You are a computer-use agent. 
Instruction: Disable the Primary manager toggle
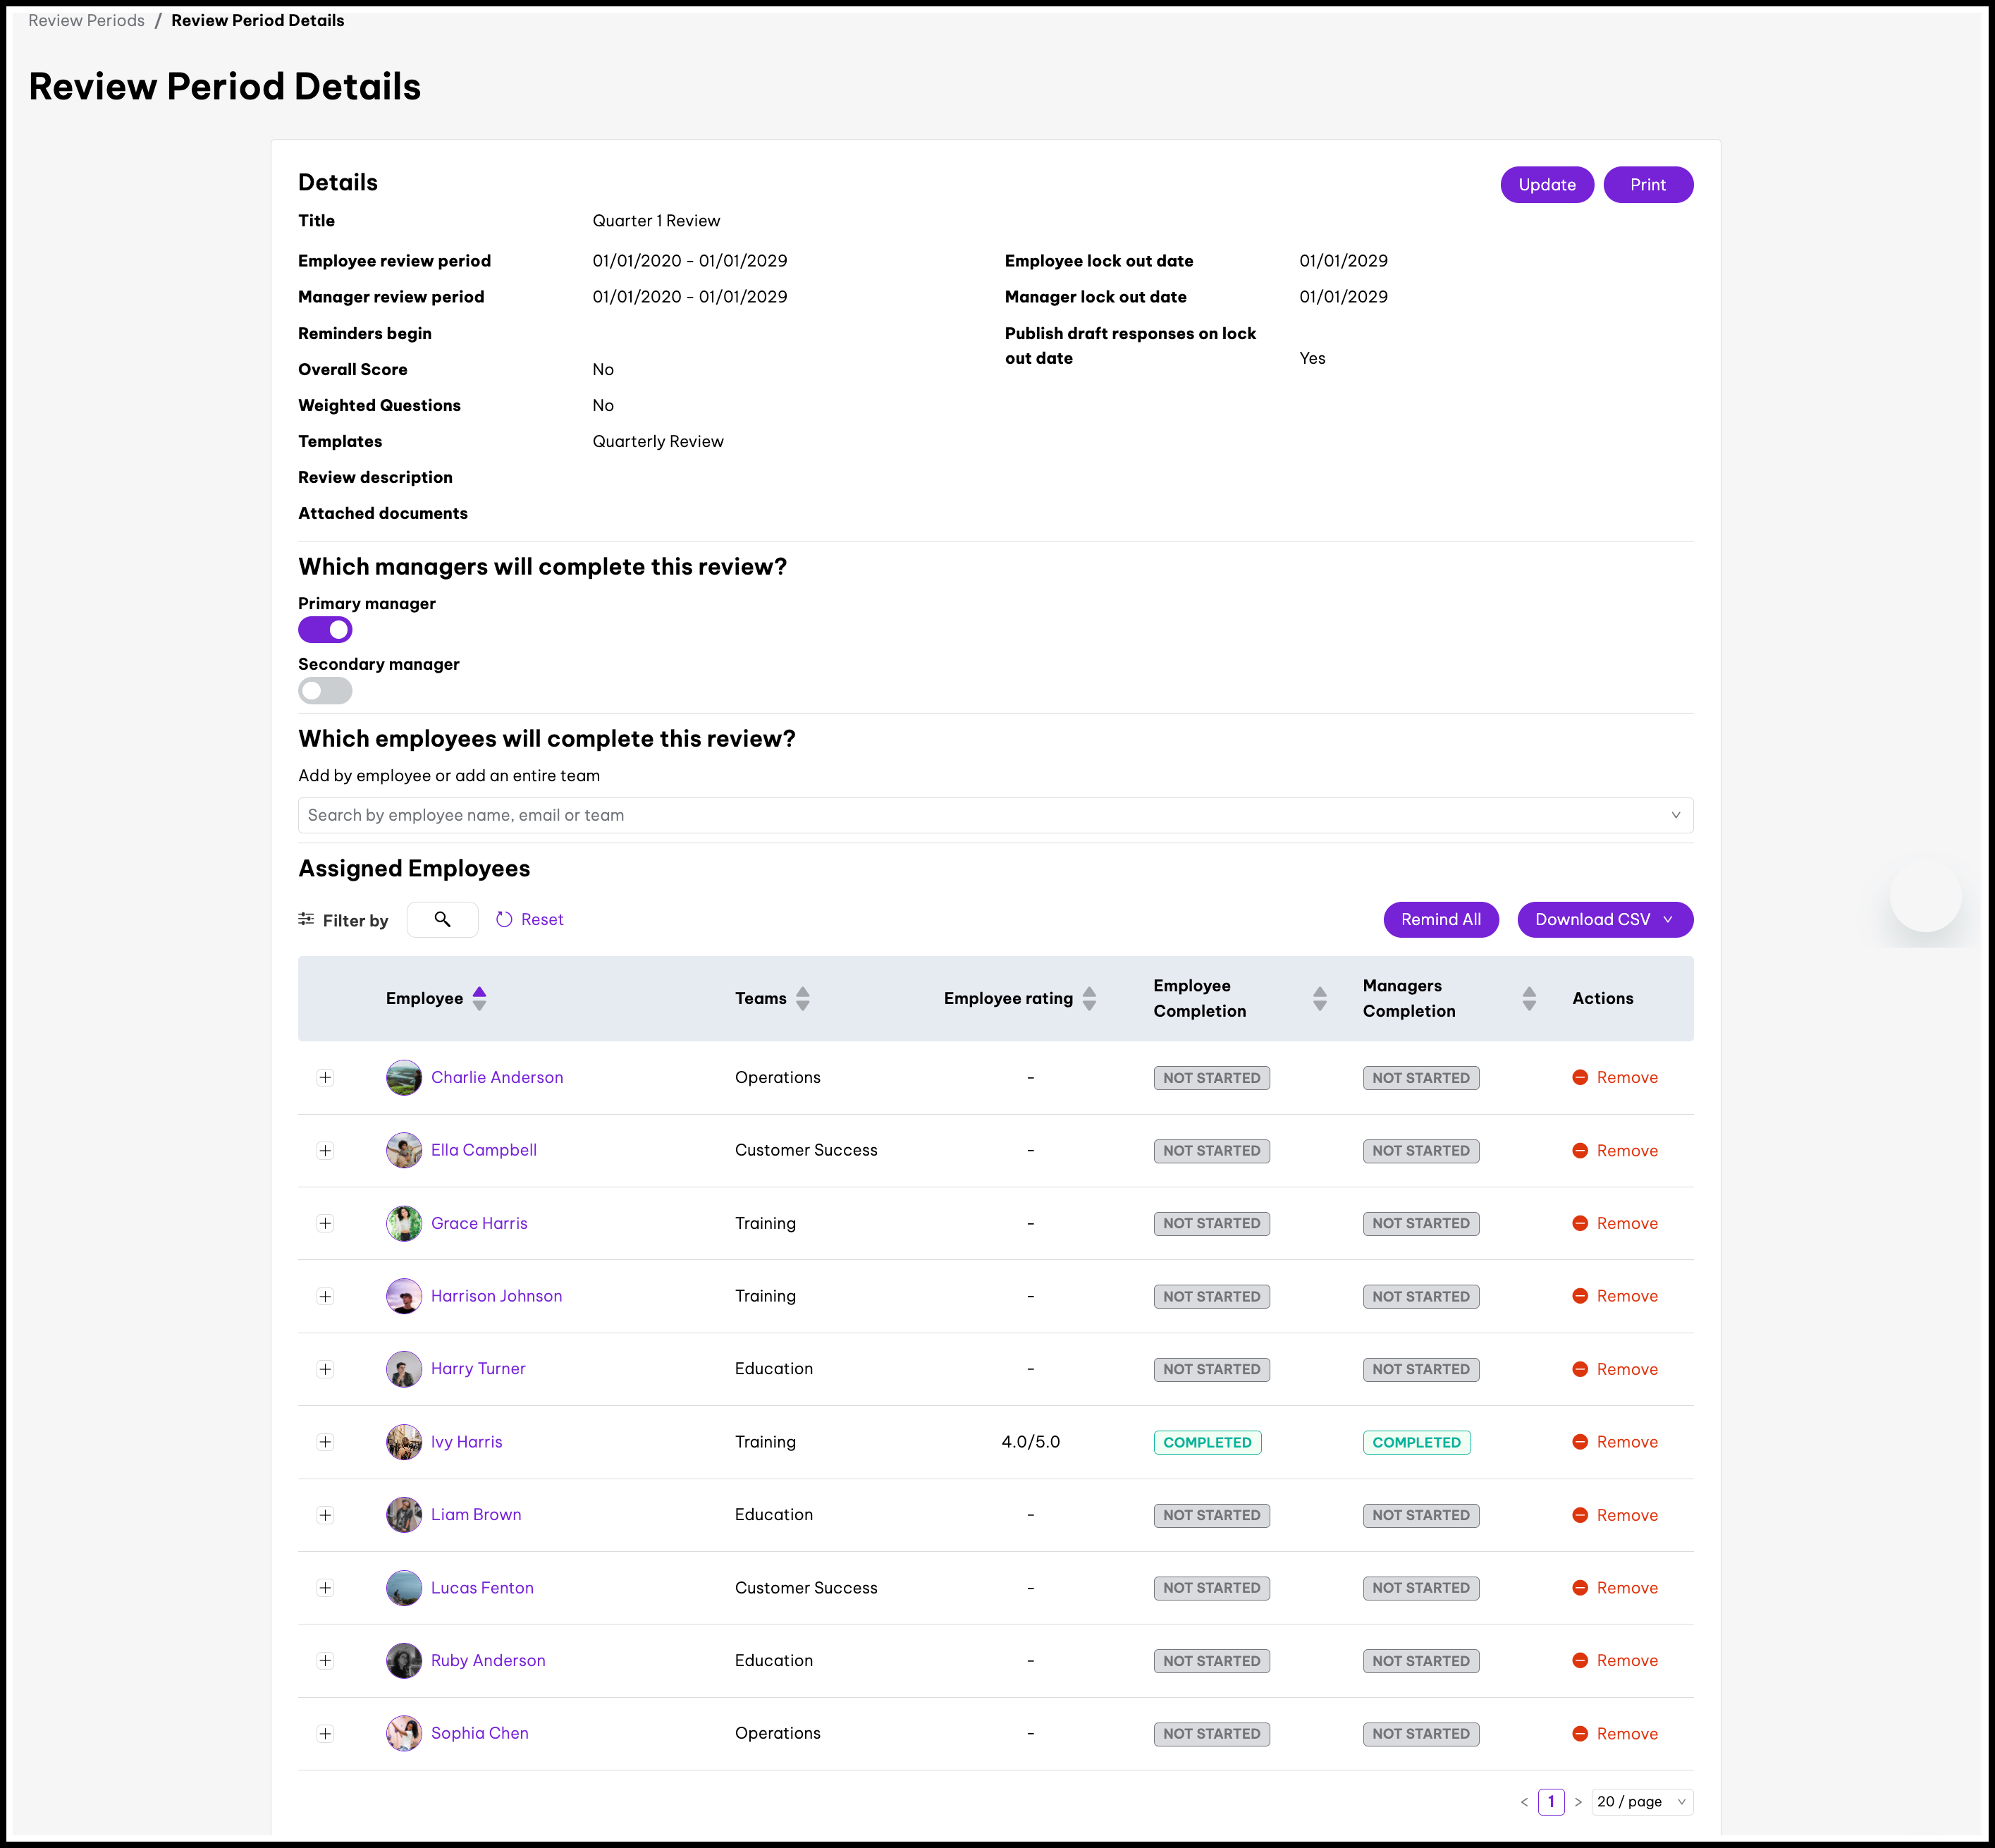pyautogui.click(x=325, y=630)
